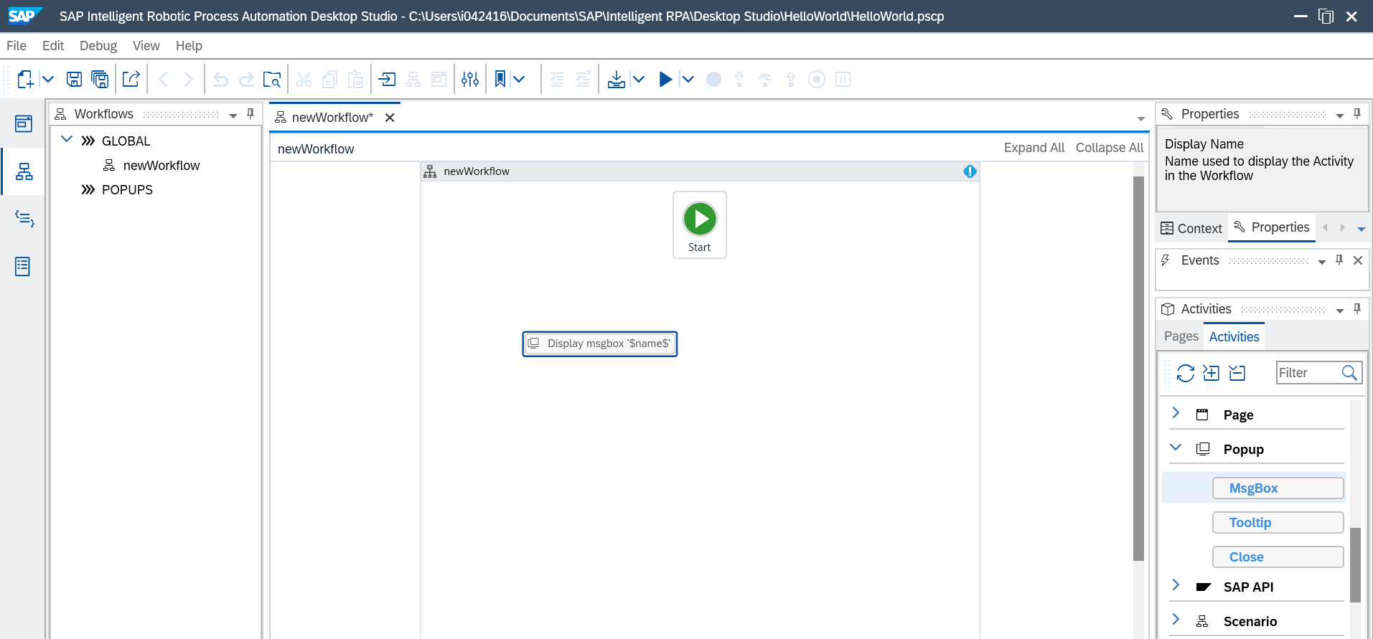1373x639 pixels.
Task: Pin the Events panel
Action: 1339,260
